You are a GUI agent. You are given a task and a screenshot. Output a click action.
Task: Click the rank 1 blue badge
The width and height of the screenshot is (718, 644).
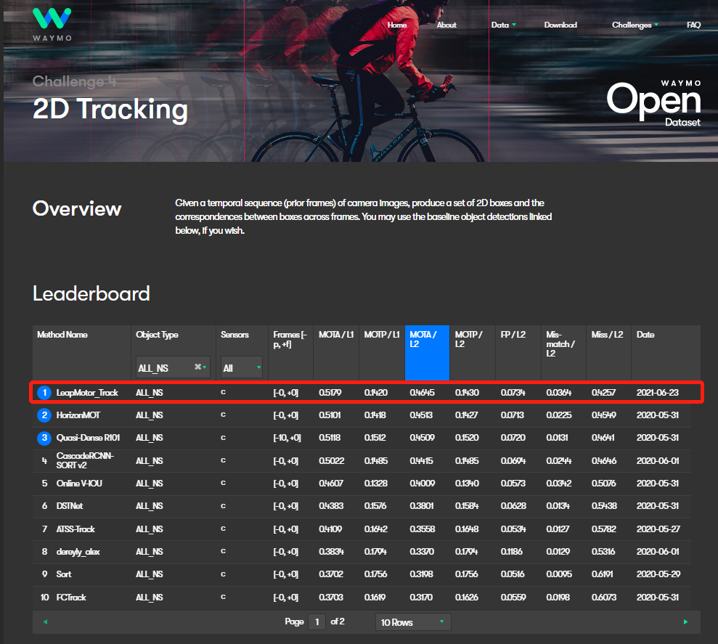[x=44, y=393]
